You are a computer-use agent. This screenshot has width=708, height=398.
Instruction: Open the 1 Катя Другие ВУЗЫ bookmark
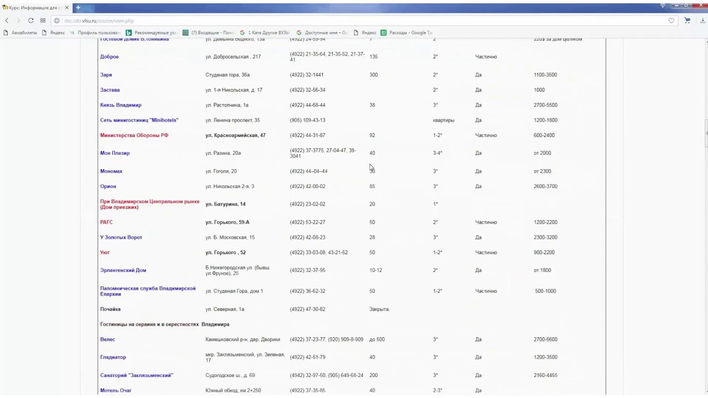pyautogui.click(x=265, y=33)
